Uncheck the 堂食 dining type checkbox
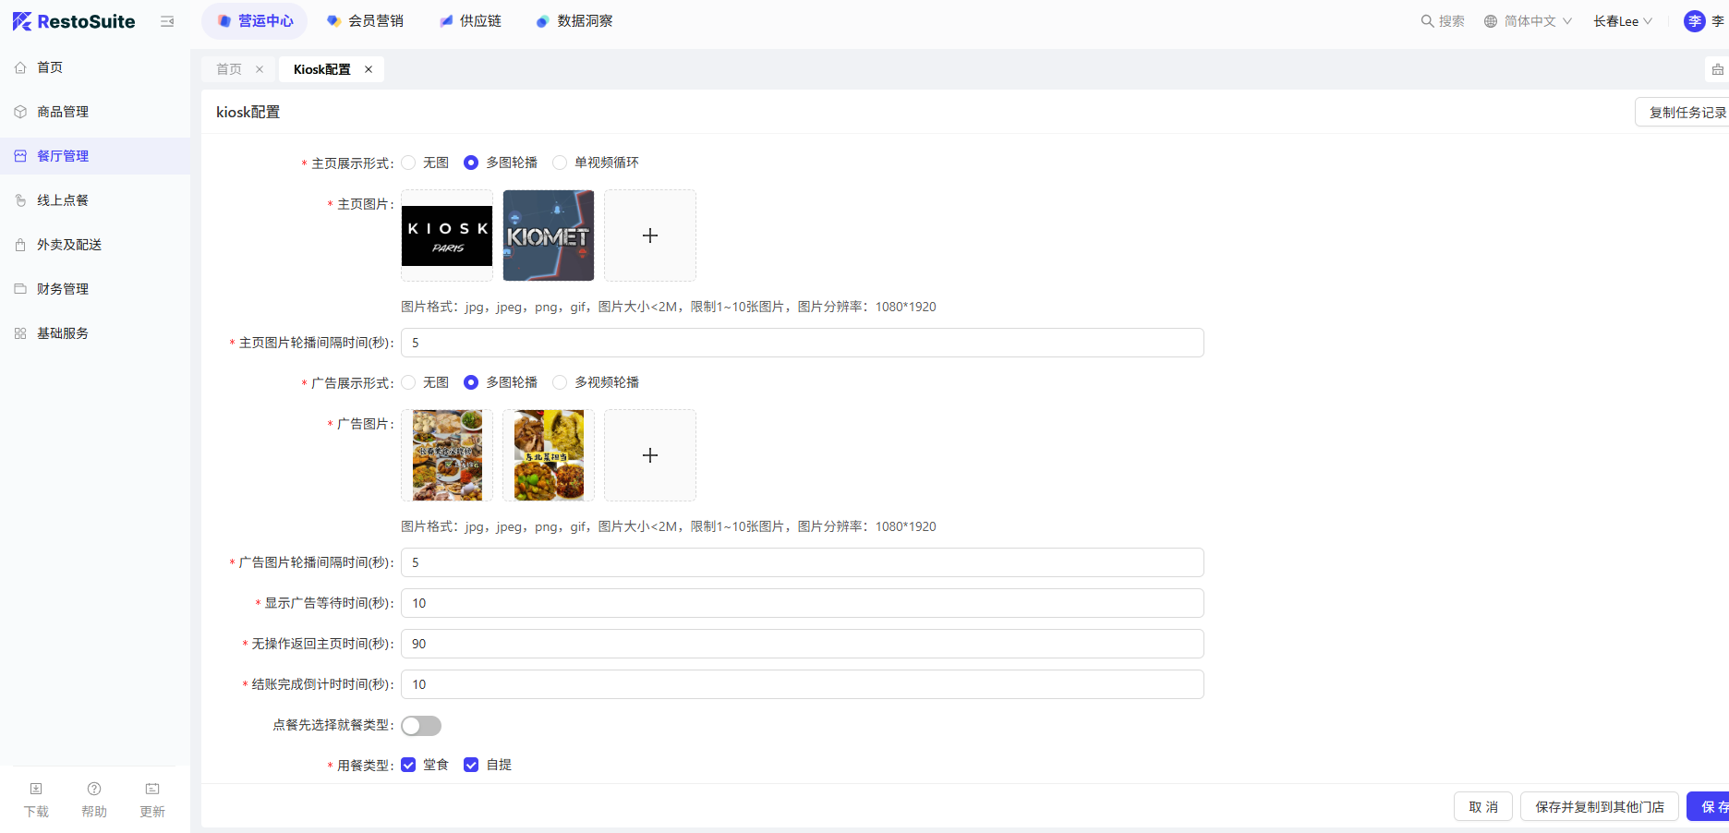This screenshot has width=1729, height=833. (408, 765)
